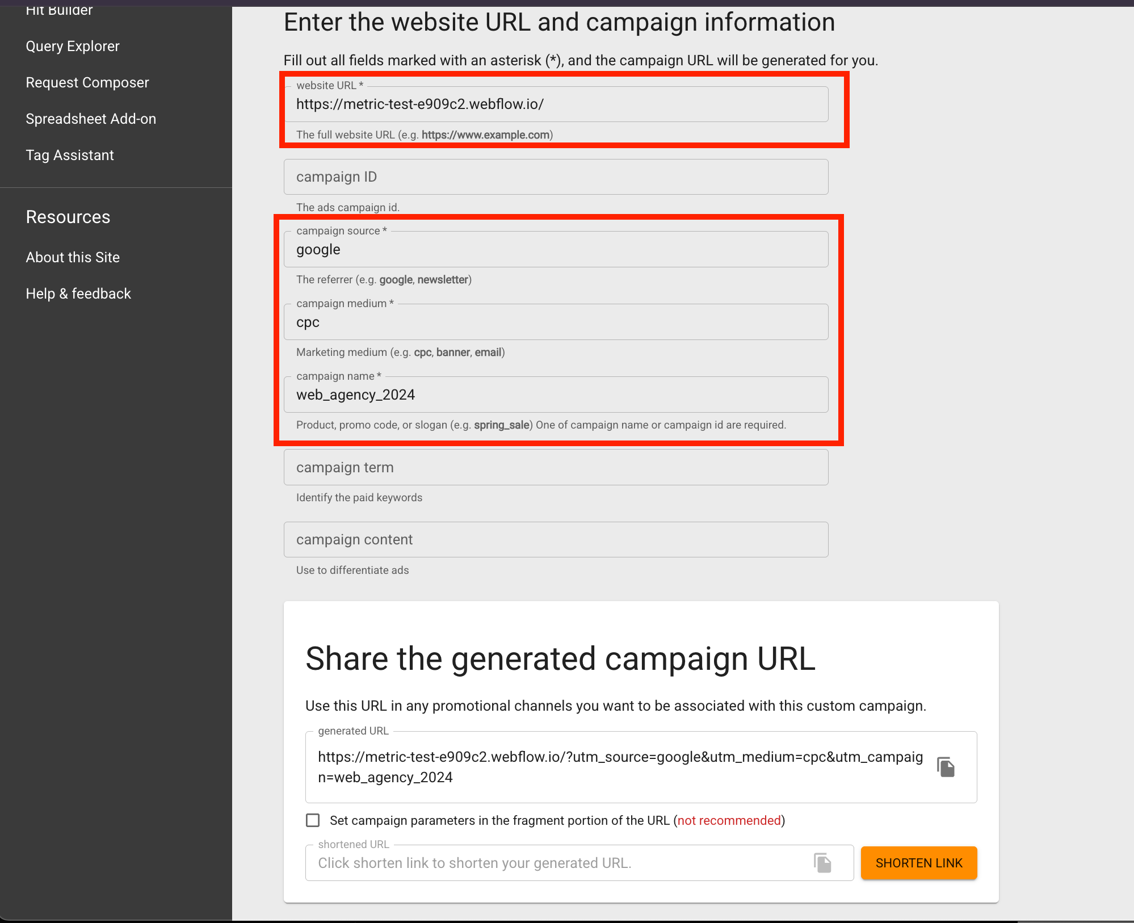
Task: Select the generated URL text
Action: [620, 767]
